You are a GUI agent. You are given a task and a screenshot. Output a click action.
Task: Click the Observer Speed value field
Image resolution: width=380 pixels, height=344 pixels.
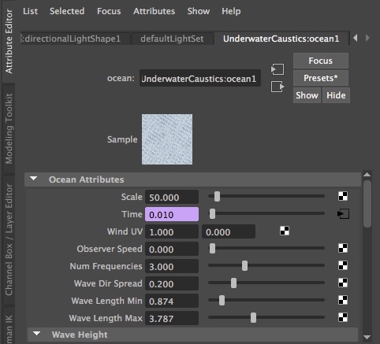point(172,249)
